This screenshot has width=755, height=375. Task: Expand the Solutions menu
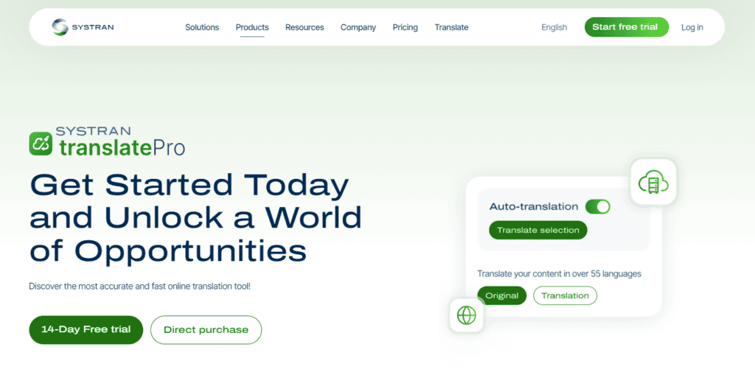pos(202,27)
